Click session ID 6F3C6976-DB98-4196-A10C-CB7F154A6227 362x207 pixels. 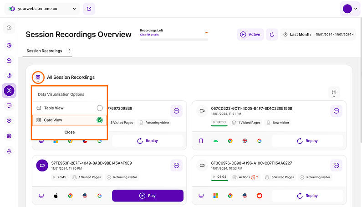(251, 163)
